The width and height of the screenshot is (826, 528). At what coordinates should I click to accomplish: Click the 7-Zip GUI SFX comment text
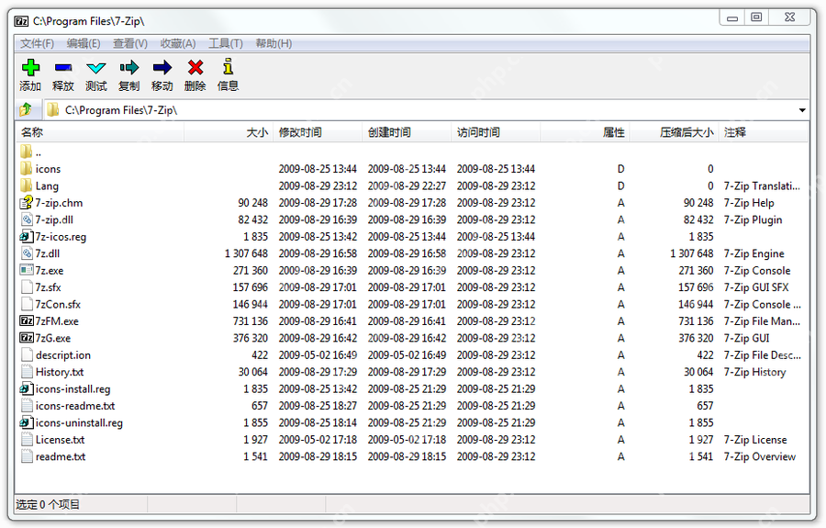click(x=756, y=287)
